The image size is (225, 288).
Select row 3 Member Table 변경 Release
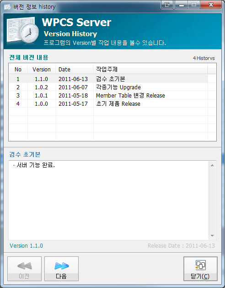tap(109, 96)
